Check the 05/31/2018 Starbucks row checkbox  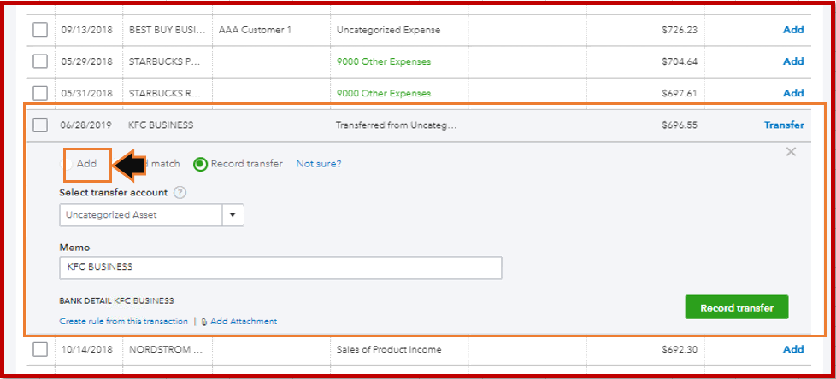click(40, 93)
